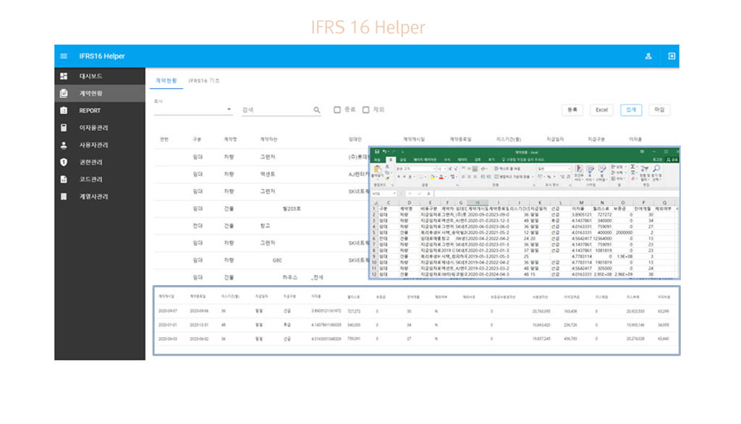
Task: Click the Excel Find magnifier icon
Action: coord(656,169)
